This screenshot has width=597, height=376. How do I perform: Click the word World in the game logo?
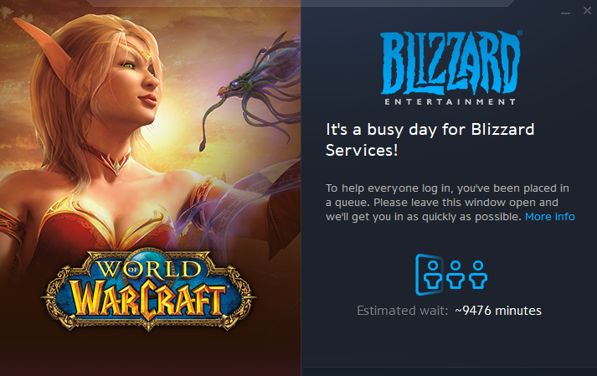tap(148, 270)
